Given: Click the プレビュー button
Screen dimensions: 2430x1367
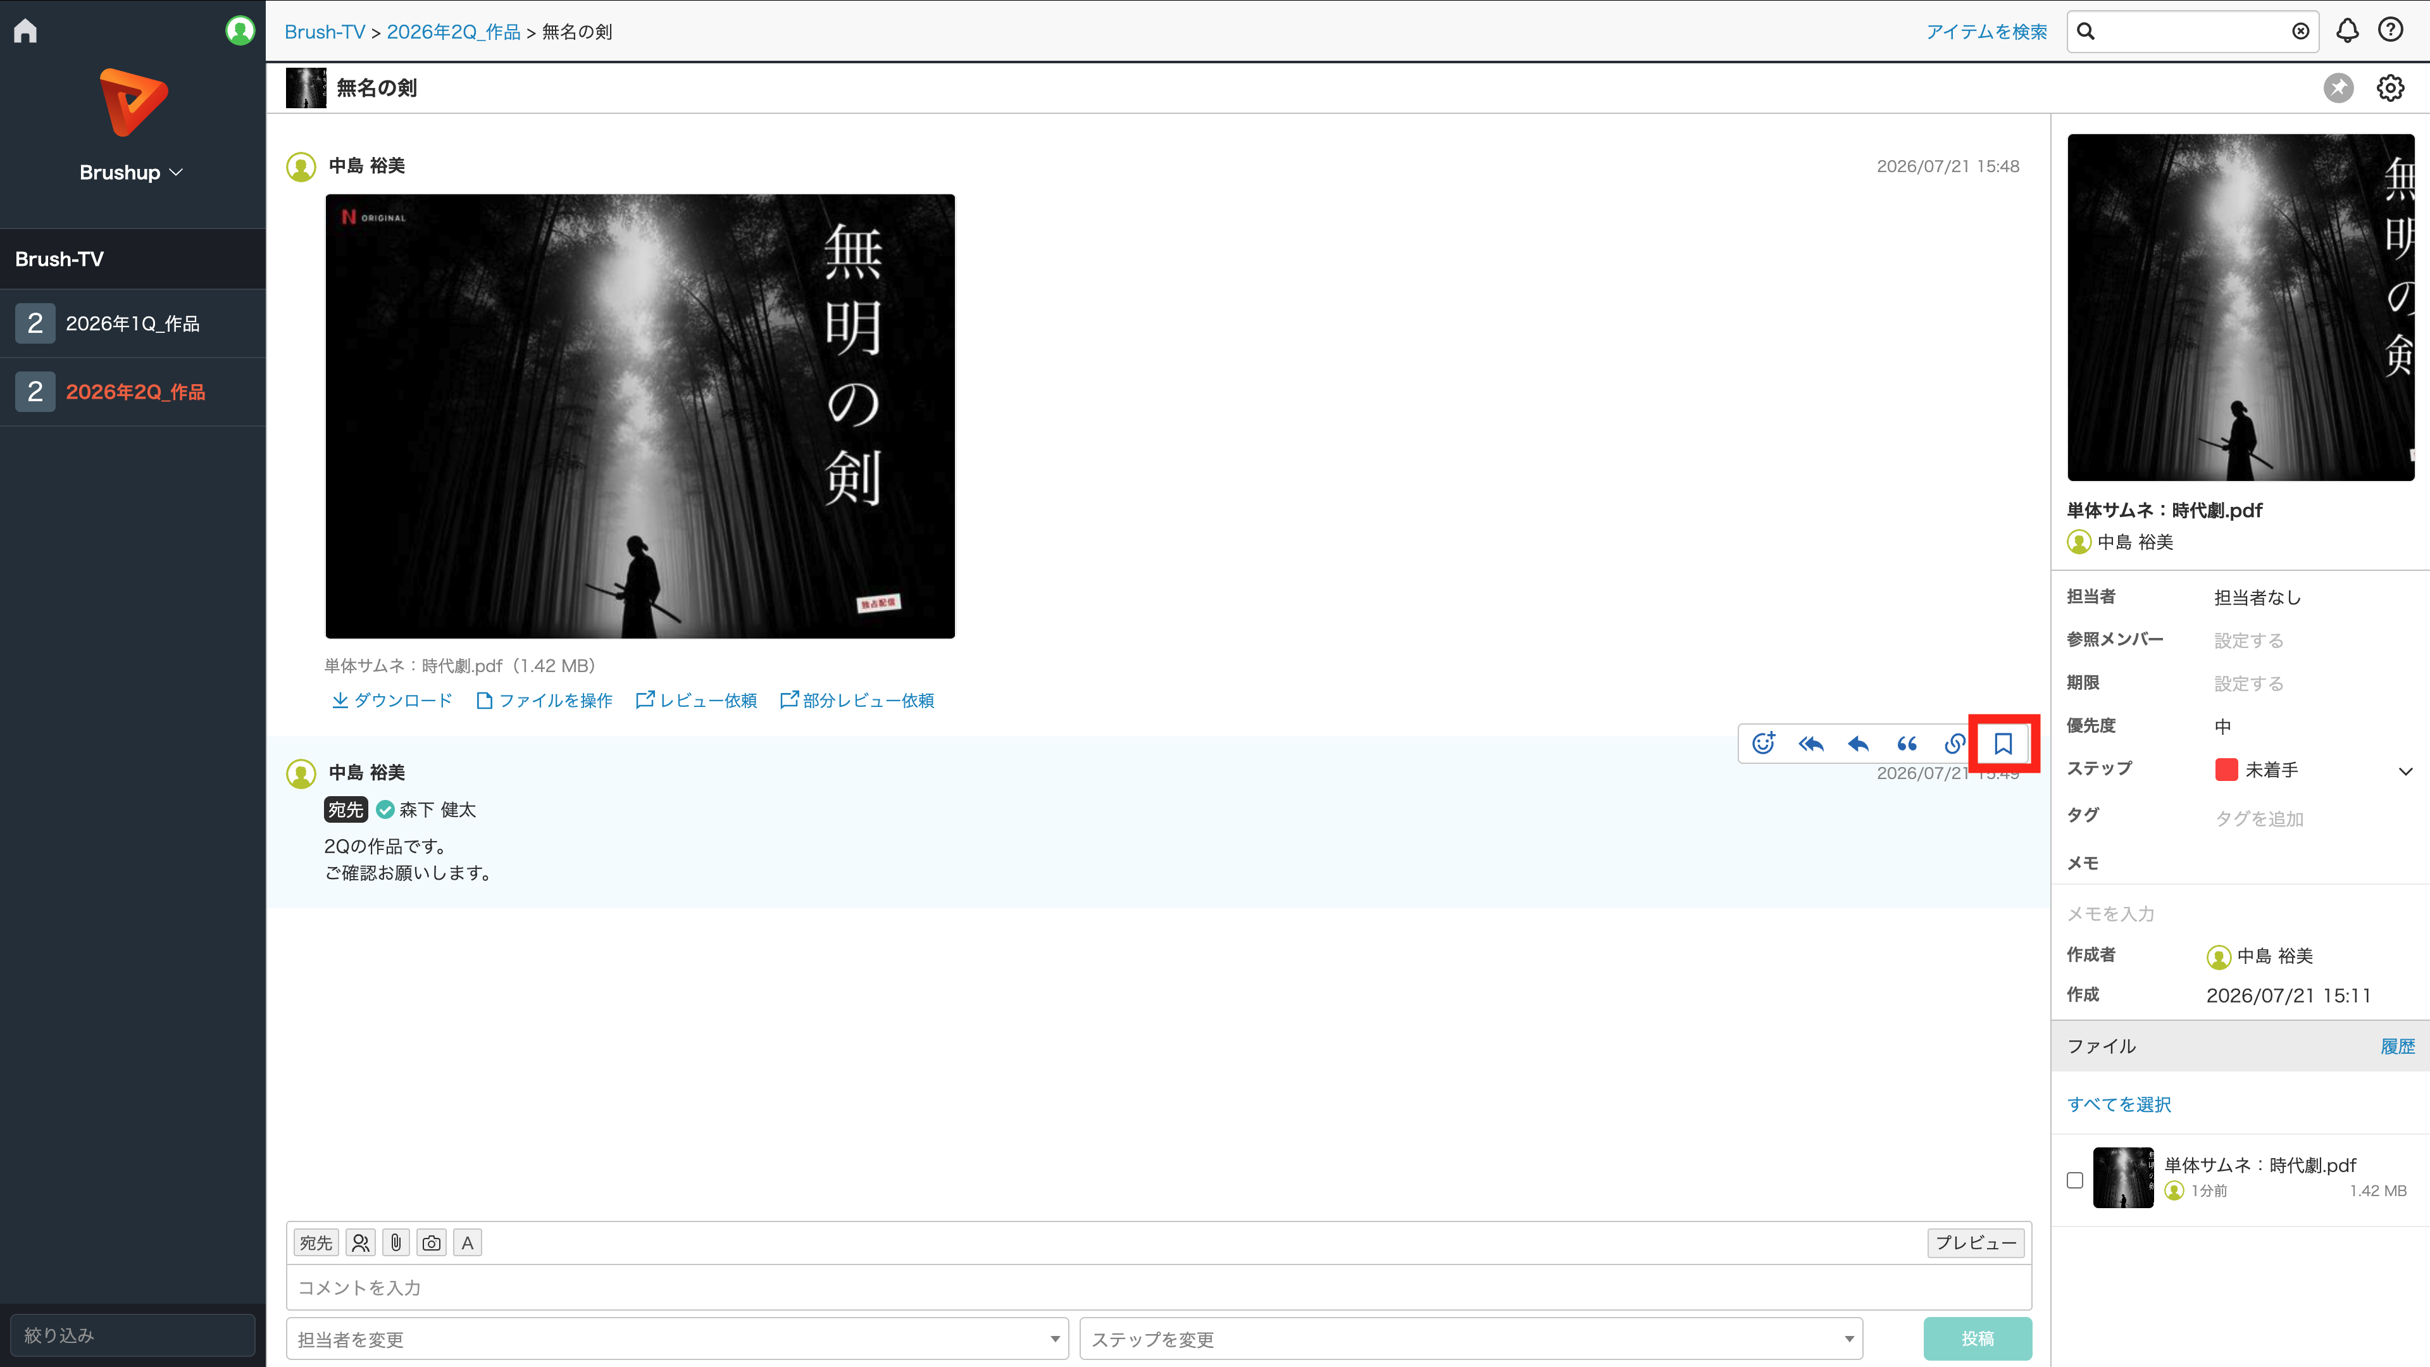Looking at the screenshot, I should pos(1975,1242).
